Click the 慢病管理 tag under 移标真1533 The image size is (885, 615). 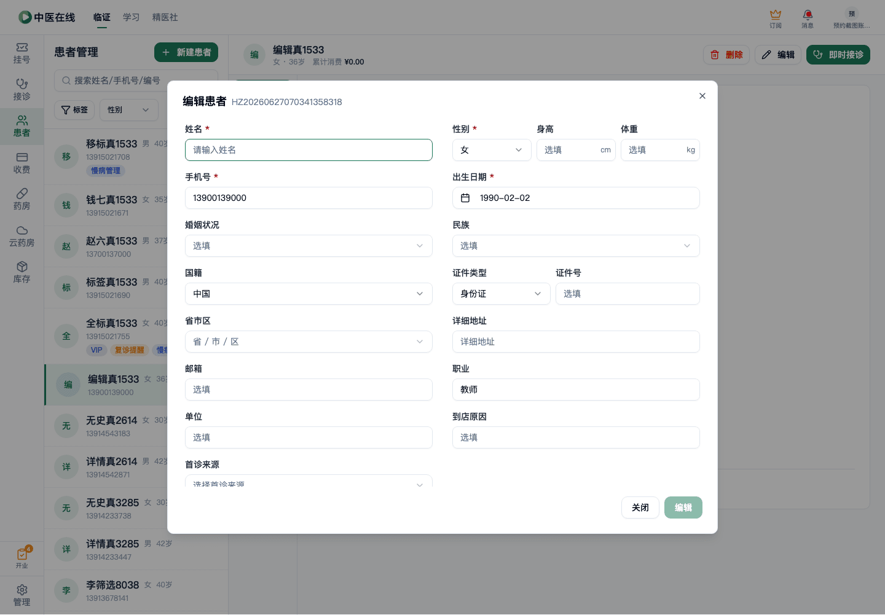tap(106, 171)
